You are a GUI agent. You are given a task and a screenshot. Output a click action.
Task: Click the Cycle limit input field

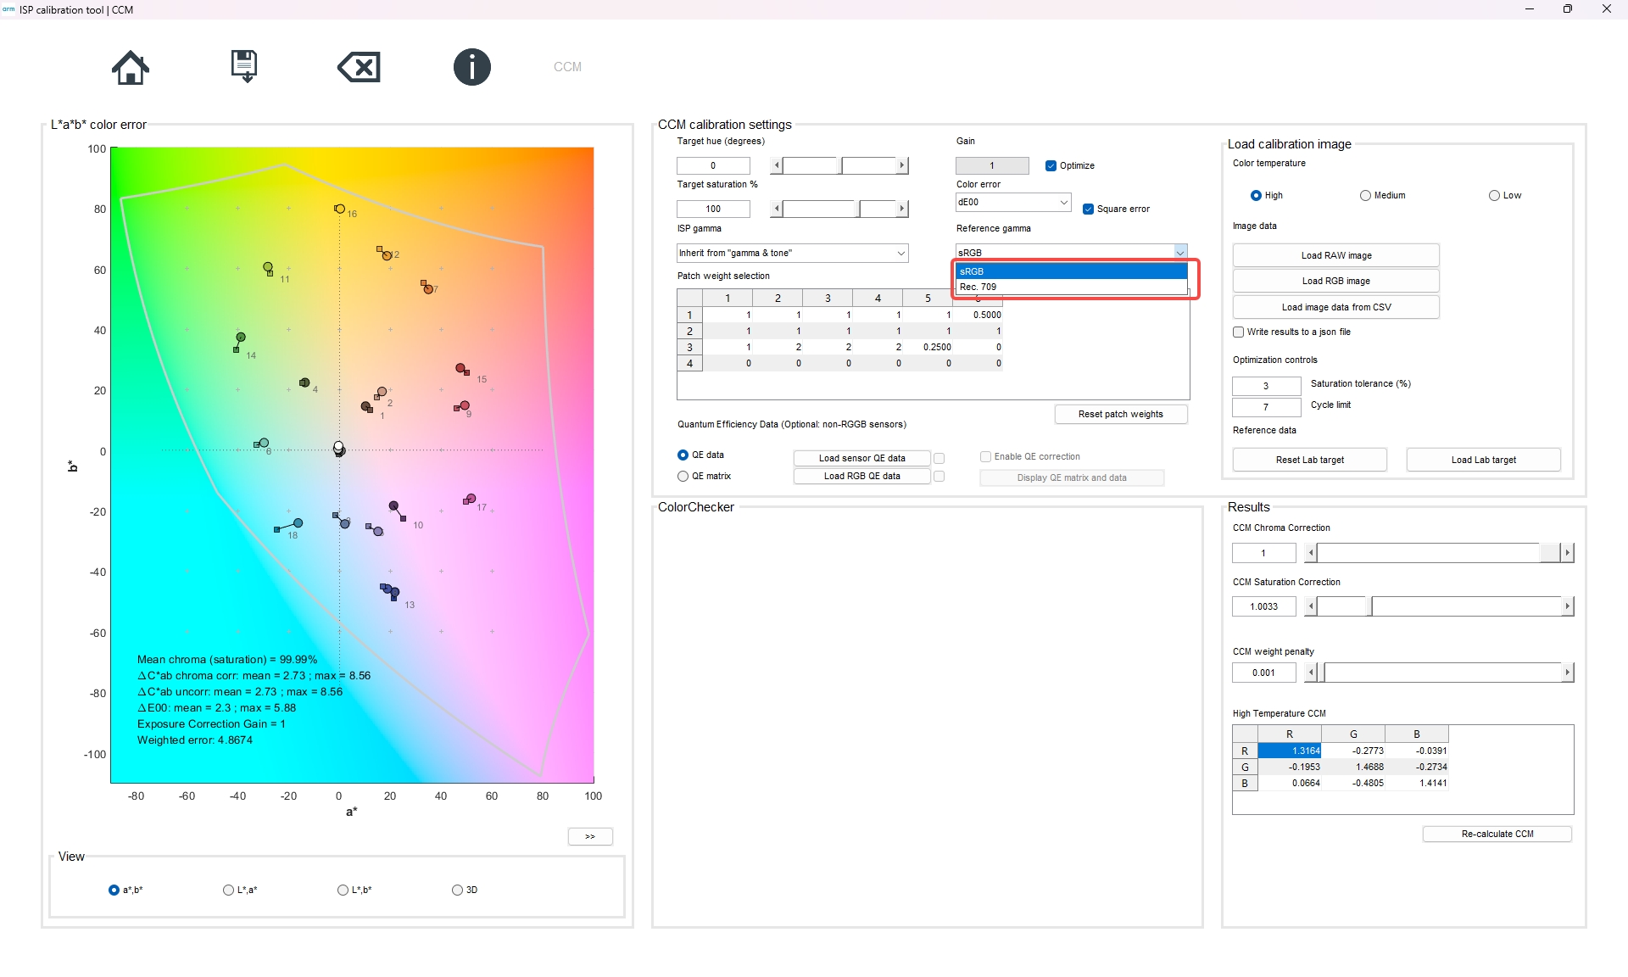tap(1266, 407)
